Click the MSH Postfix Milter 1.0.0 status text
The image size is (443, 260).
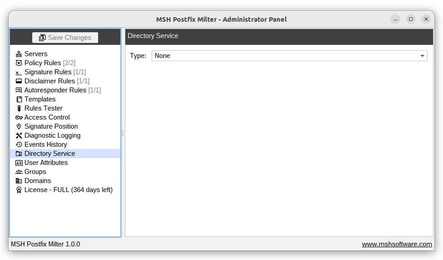(46, 244)
